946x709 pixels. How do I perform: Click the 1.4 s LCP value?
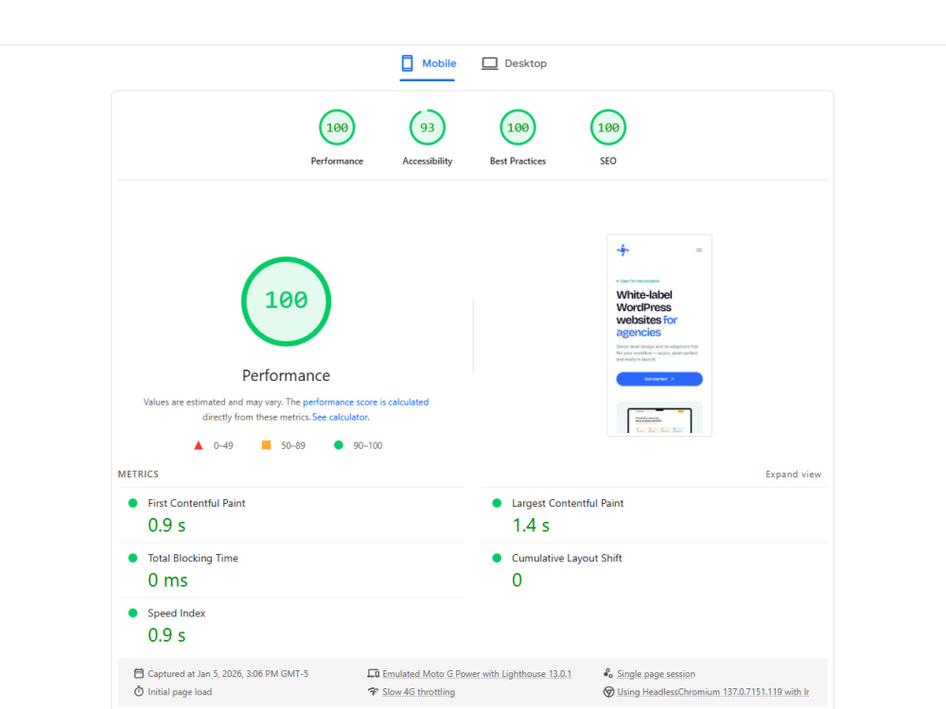tap(531, 525)
